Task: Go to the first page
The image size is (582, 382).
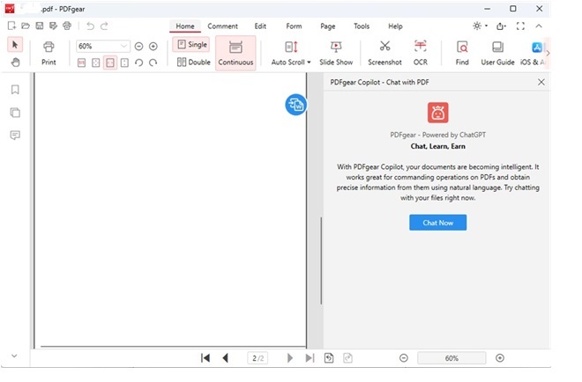Action: tap(205, 358)
